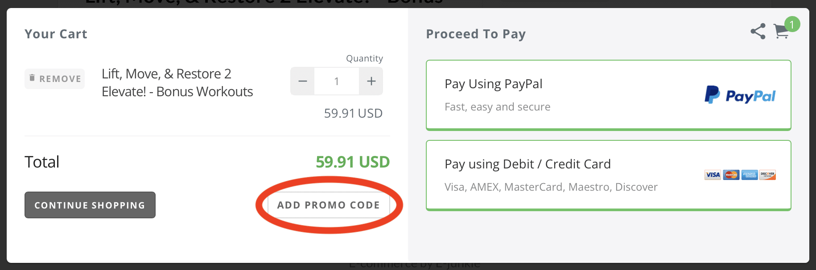Remove Lift, Move, & Restore 2 item
The image size is (816, 270).
(x=54, y=79)
